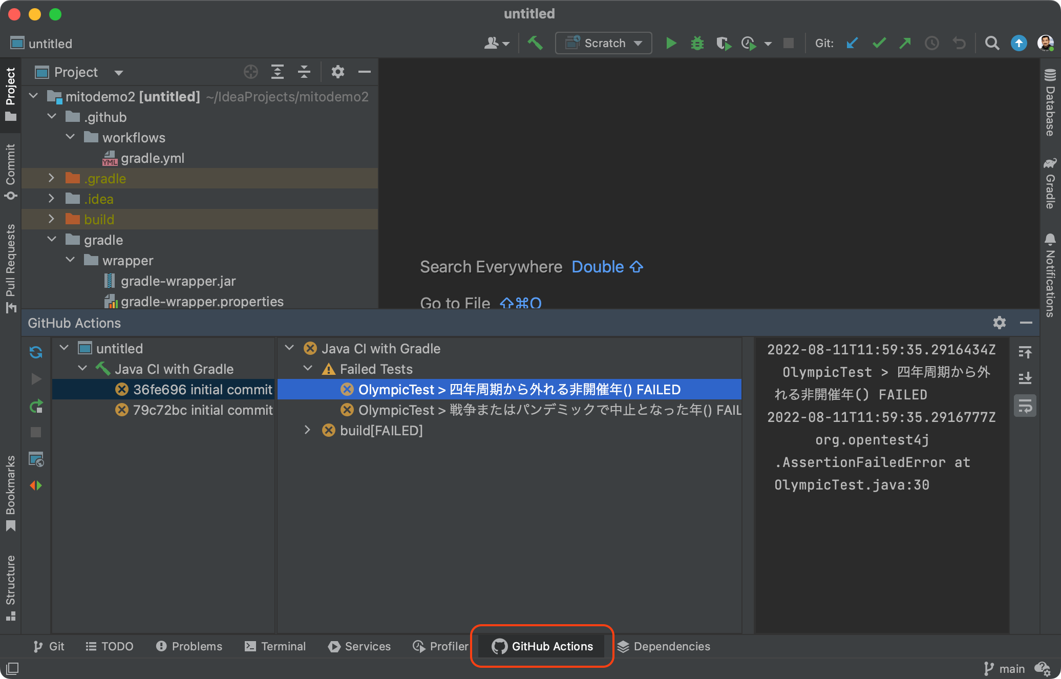Click the Profile run icon
The height and width of the screenshot is (679, 1061).
749,43
